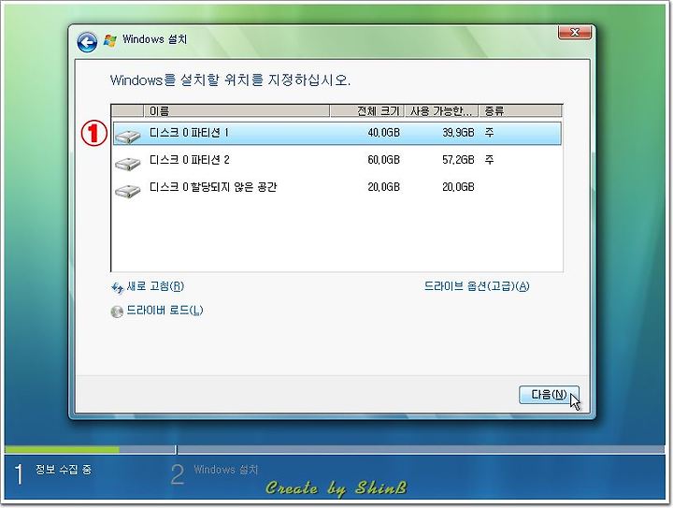
Task: Click the 57.2GB free space cell
Action: (x=458, y=160)
